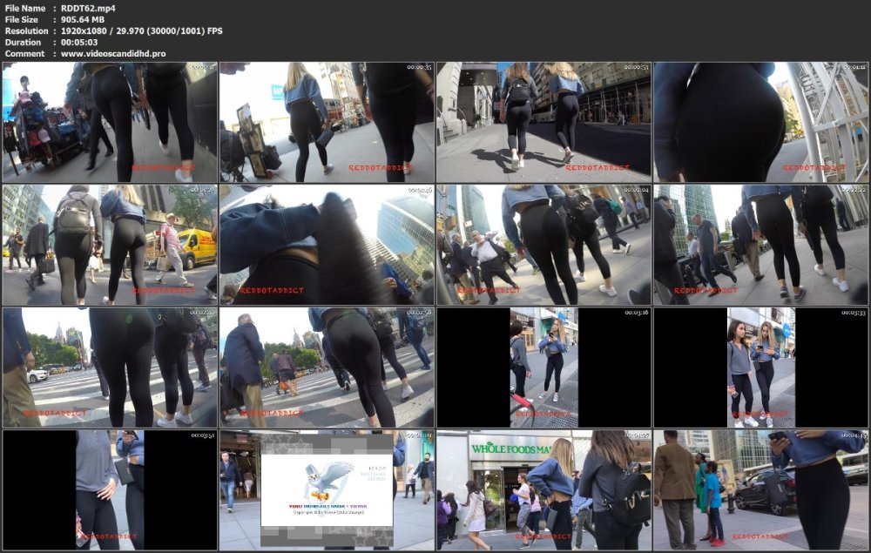This screenshot has height=553, width=871.
Task: Open the frame thumbnail stamped 00:03:51
Action: tap(110, 490)
